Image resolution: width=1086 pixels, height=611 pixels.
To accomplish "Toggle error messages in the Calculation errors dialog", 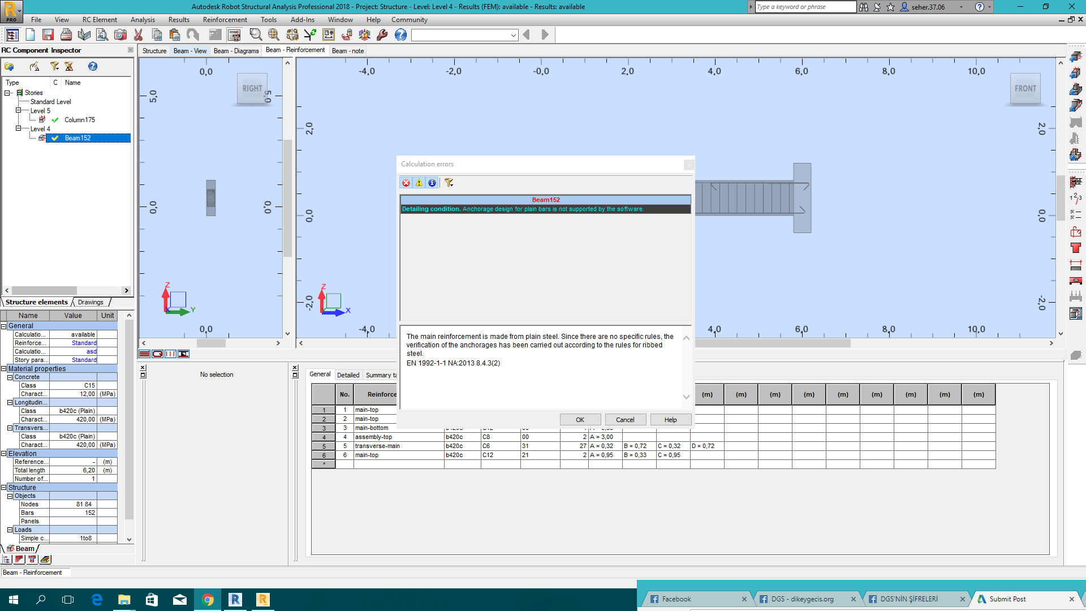I will pos(406,183).
